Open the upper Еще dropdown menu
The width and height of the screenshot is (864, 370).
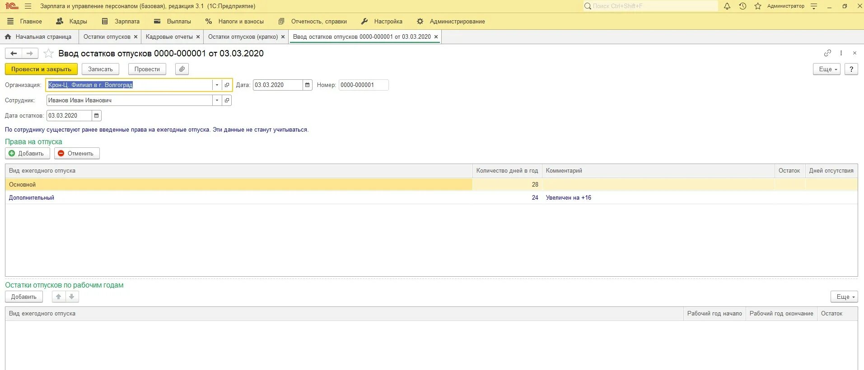coord(827,69)
